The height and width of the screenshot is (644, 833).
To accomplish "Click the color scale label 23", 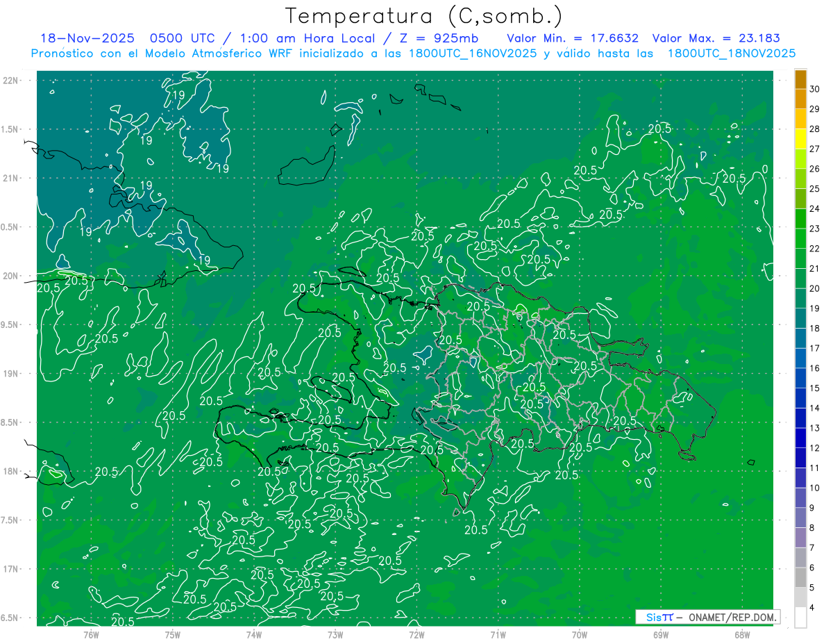I will point(815,229).
